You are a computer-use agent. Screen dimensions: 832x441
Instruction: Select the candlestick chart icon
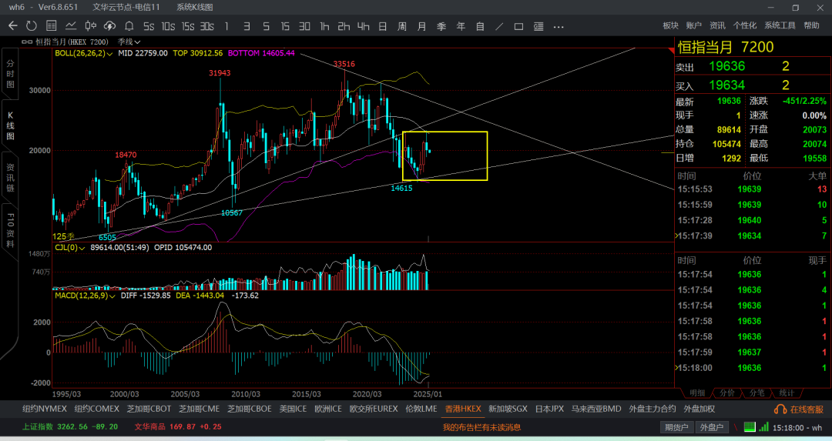(x=90, y=26)
